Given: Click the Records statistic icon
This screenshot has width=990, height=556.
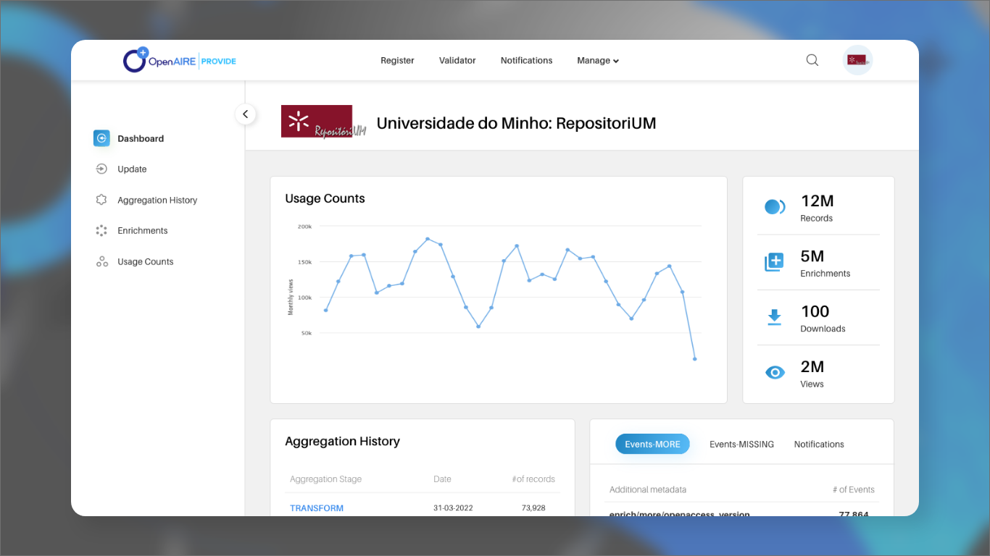Looking at the screenshot, I should pos(775,206).
